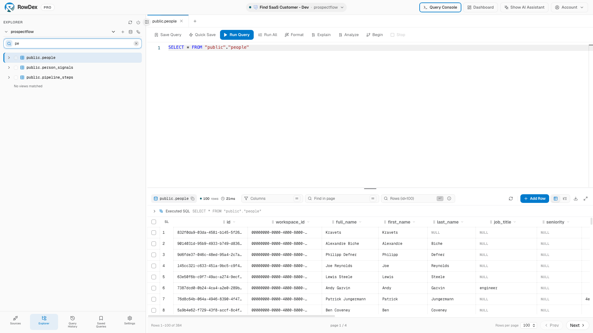The image size is (593, 333).
Task: Switch to table grid view
Action: 556,199
